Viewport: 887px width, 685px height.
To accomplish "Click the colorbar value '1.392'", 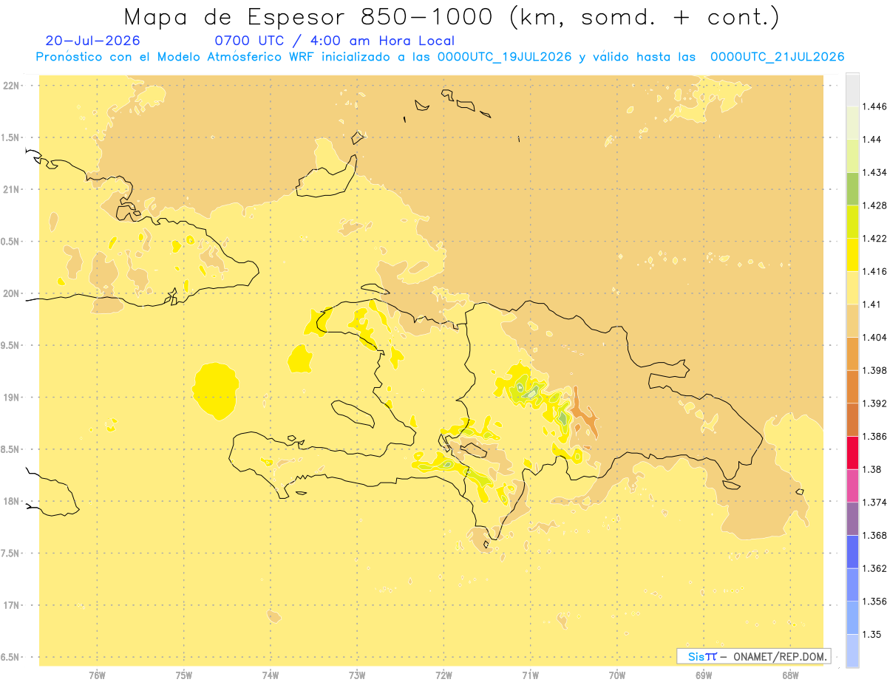I will (x=874, y=403).
